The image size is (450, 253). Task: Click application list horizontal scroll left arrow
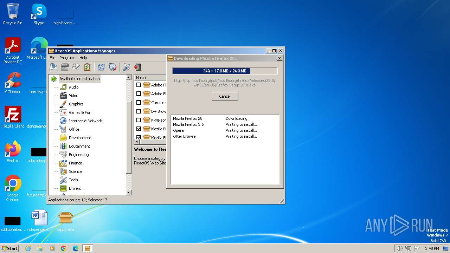(137, 142)
